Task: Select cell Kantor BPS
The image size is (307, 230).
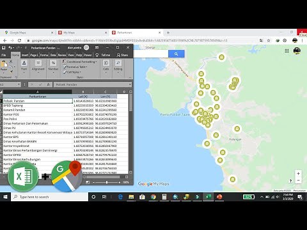Action: (38, 137)
